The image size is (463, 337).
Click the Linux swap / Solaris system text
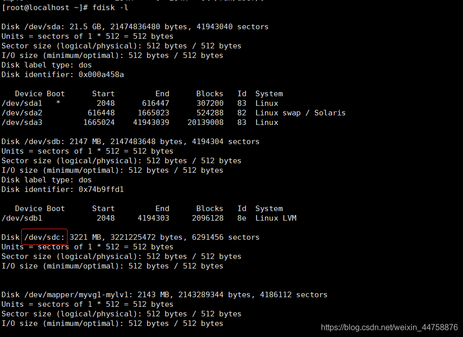300,113
